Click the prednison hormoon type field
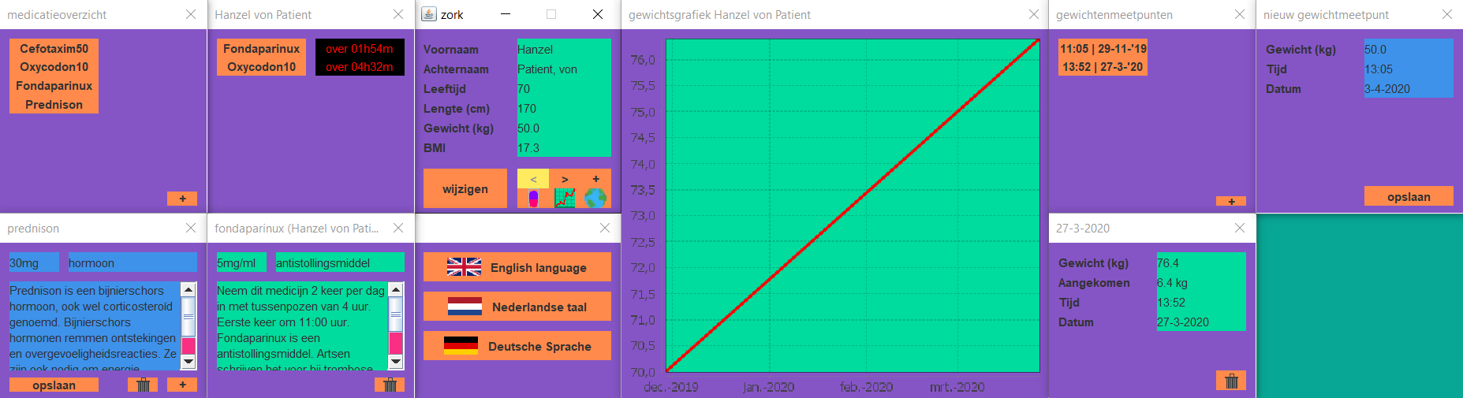Image resolution: width=1463 pixels, height=398 pixels. click(132, 262)
